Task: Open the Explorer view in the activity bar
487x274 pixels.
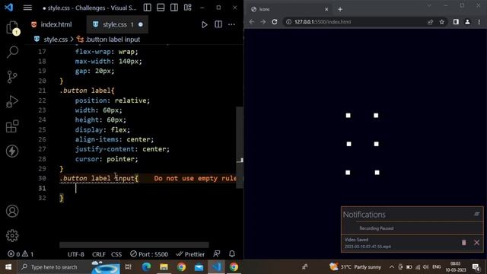Action: 12,27
